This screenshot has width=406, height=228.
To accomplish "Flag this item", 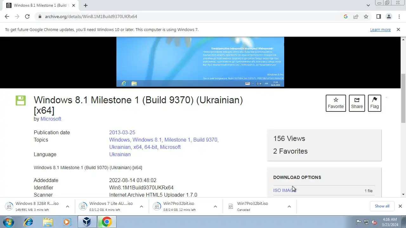I will tap(374, 103).
